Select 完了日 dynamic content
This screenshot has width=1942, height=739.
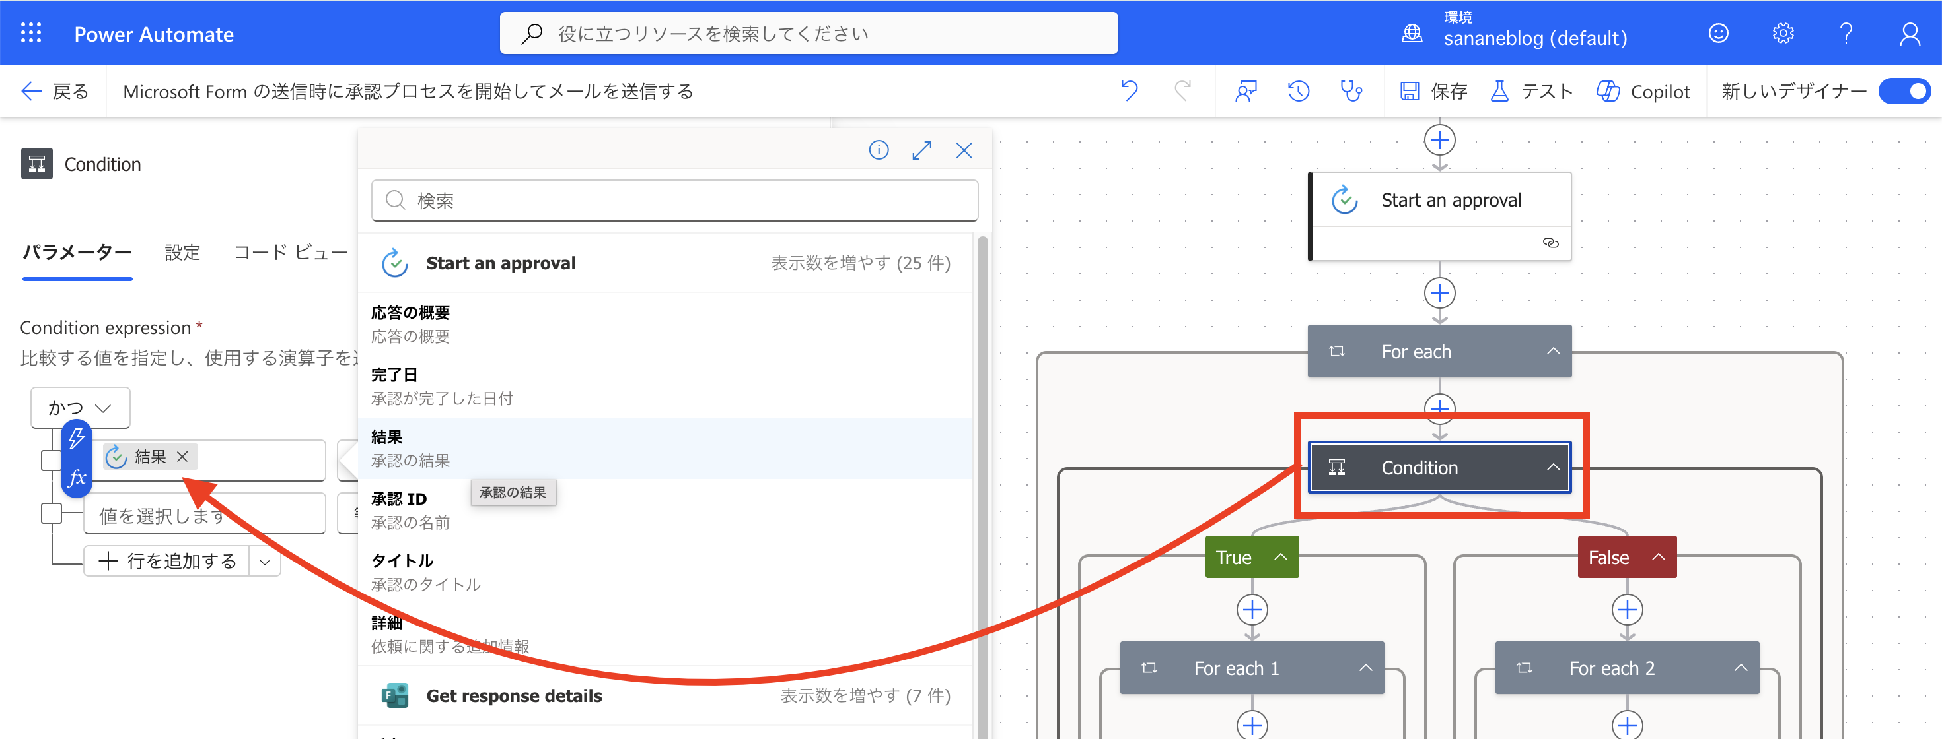coord(665,387)
